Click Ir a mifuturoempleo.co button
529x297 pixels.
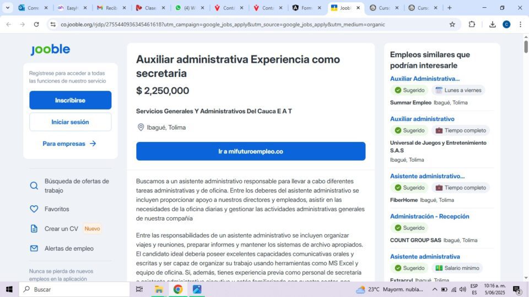[x=251, y=151]
